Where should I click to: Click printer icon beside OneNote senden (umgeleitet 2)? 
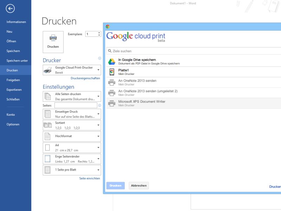pos(112,93)
